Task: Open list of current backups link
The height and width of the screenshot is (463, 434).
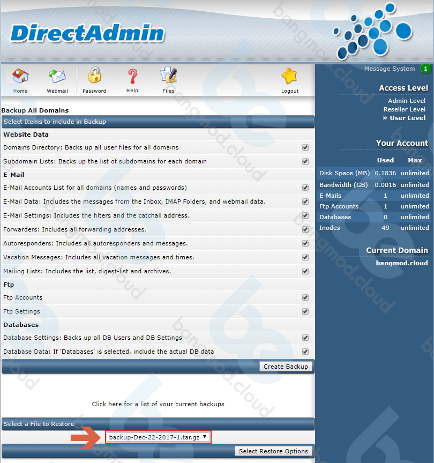Action: point(158,404)
